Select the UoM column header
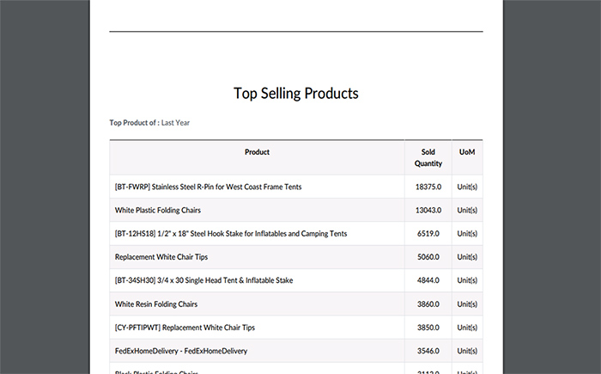 tap(467, 152)
